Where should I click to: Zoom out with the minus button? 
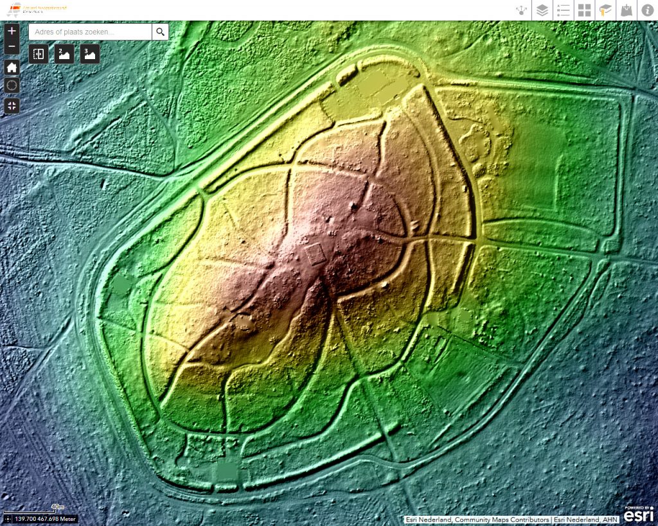click(x=12, y=46)
